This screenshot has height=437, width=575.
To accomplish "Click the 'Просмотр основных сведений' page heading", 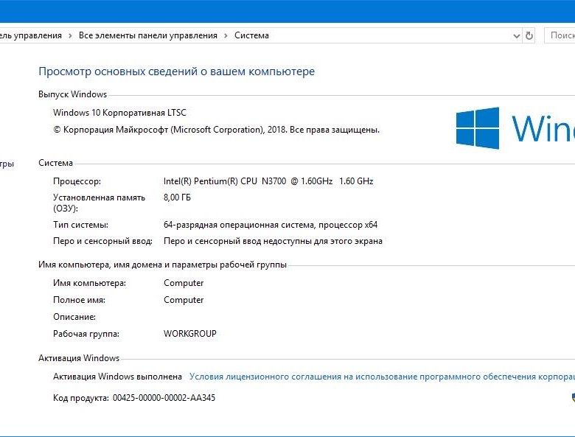I will pos(176,71).
